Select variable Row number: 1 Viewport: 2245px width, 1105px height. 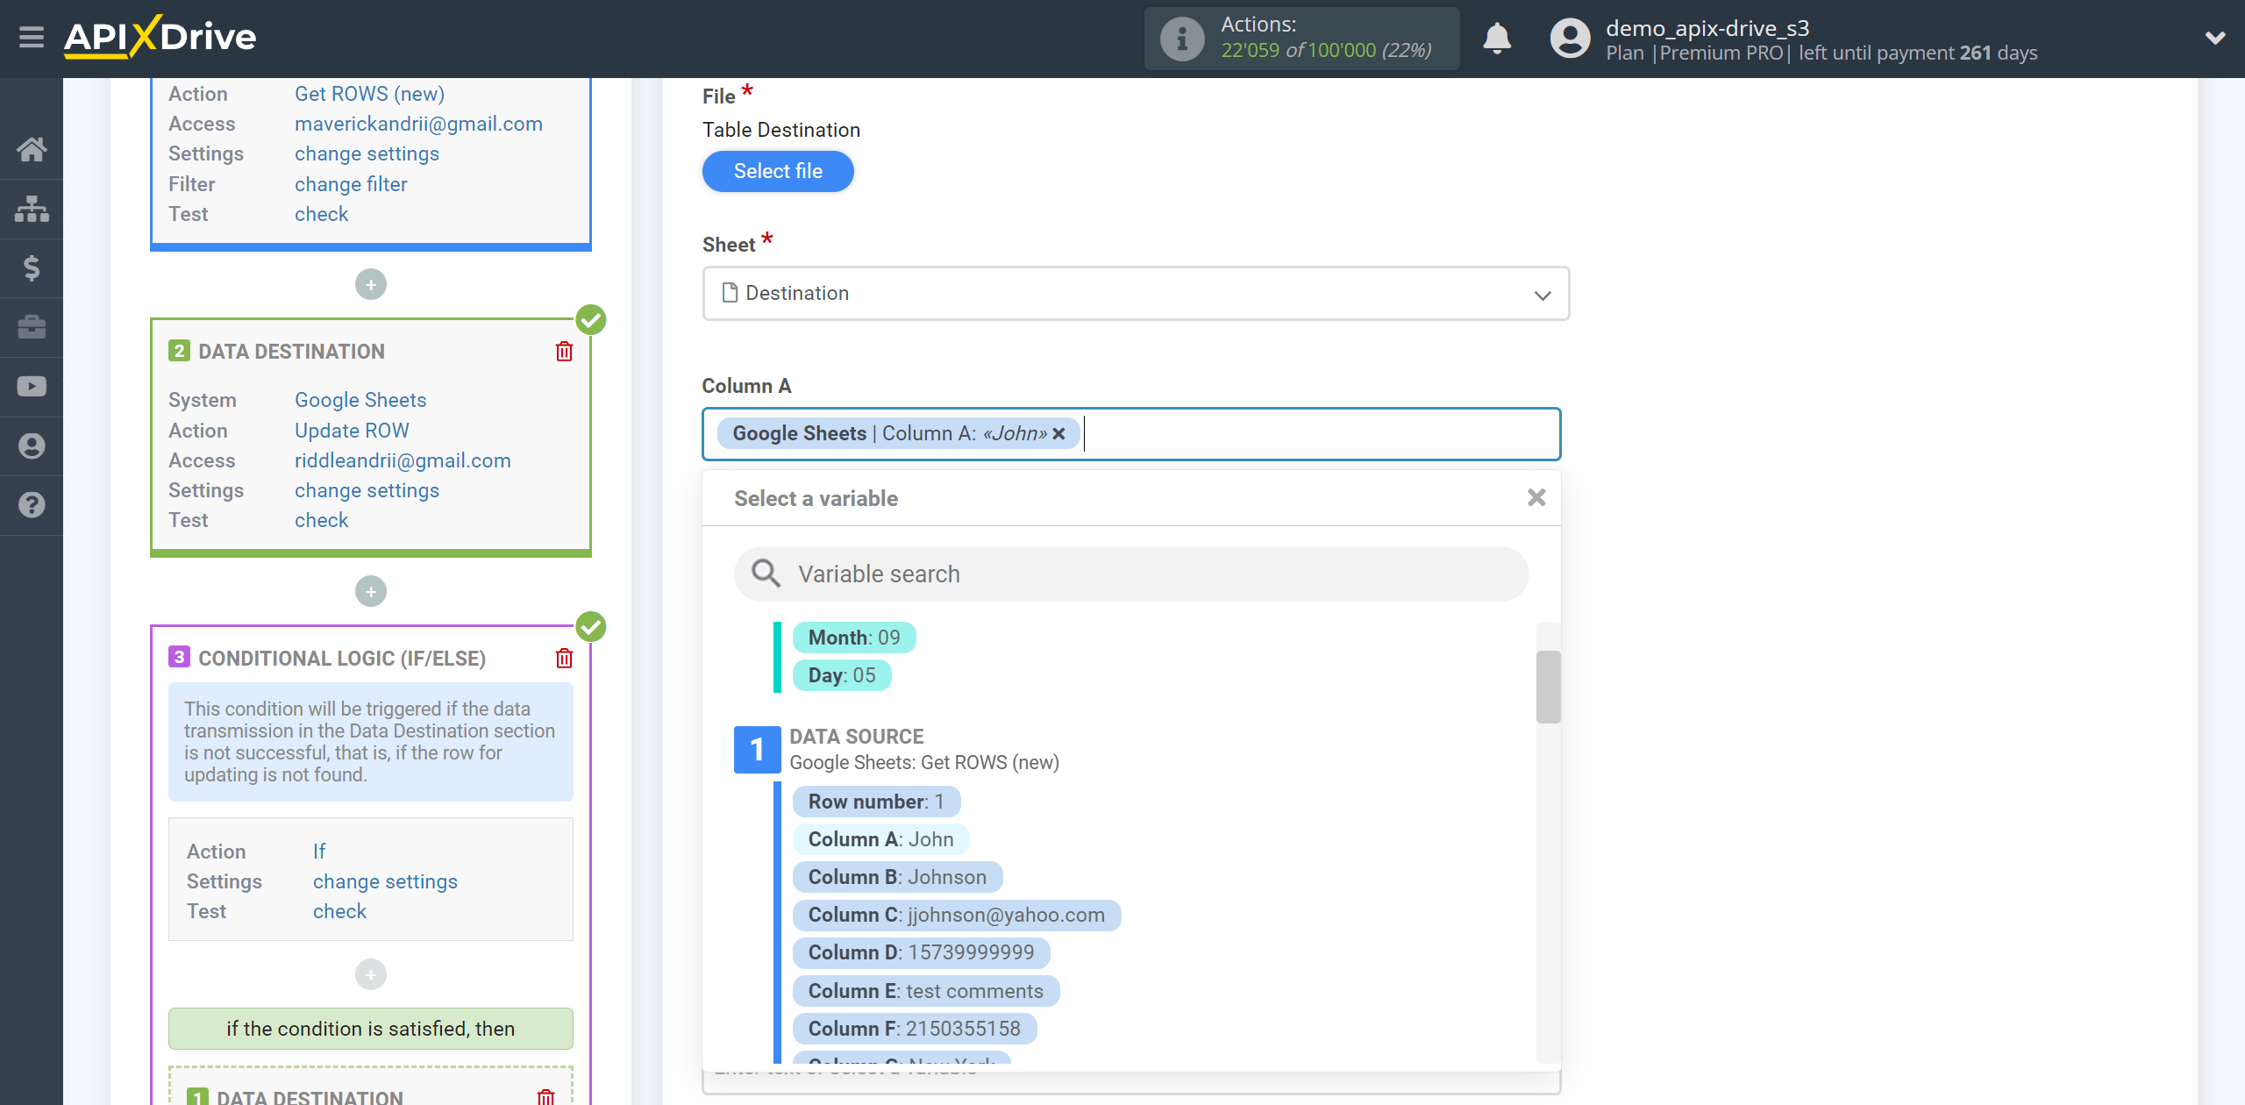876,802
